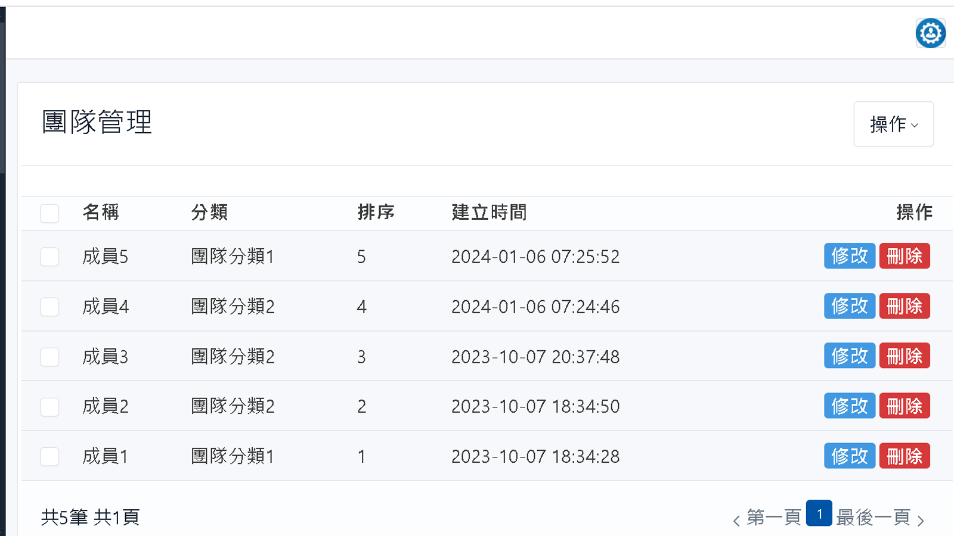The image size is (954, 536).
Task: Check the box for 成員2
Action: coord(49,407)
